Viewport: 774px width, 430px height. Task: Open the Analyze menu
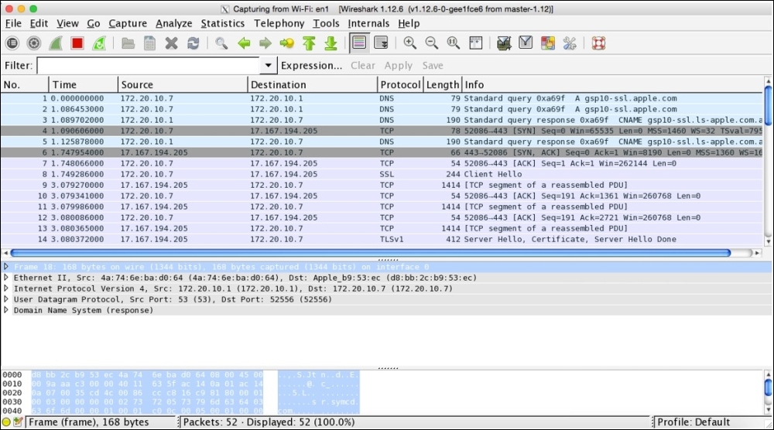coord(173,23)
